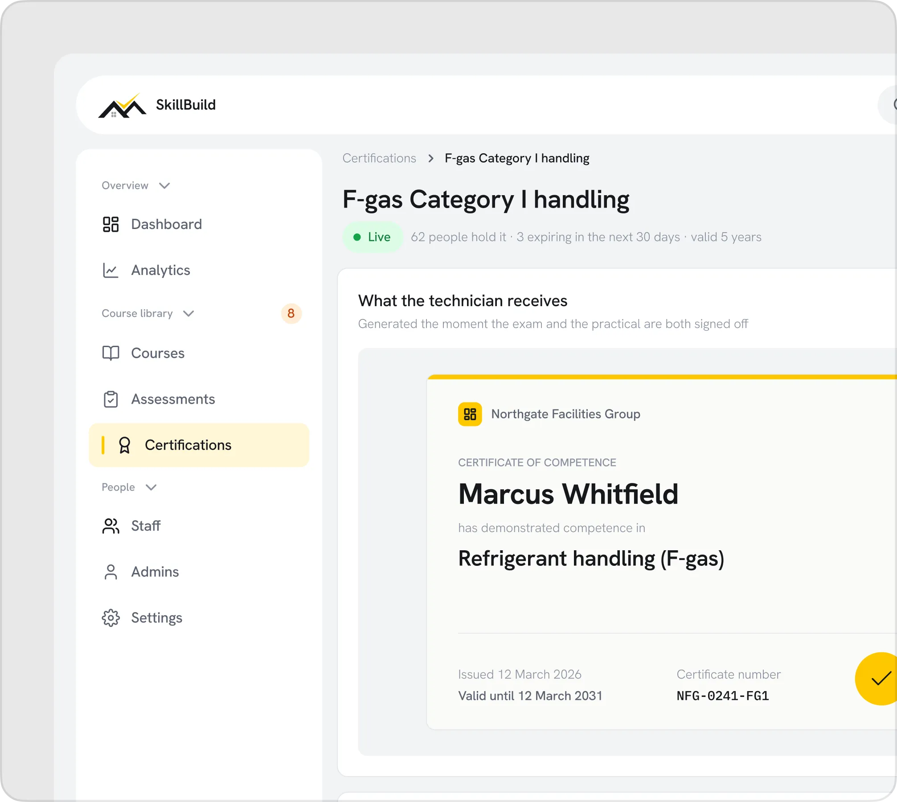Open Settings from the sidebar

199,618
